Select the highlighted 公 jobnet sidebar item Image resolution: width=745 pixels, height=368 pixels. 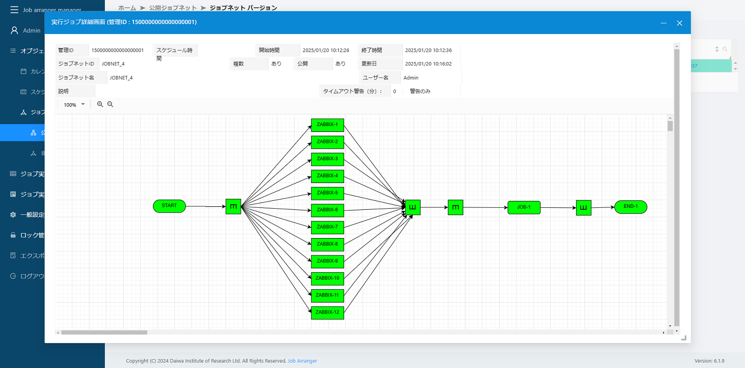(x=22, y=132)
